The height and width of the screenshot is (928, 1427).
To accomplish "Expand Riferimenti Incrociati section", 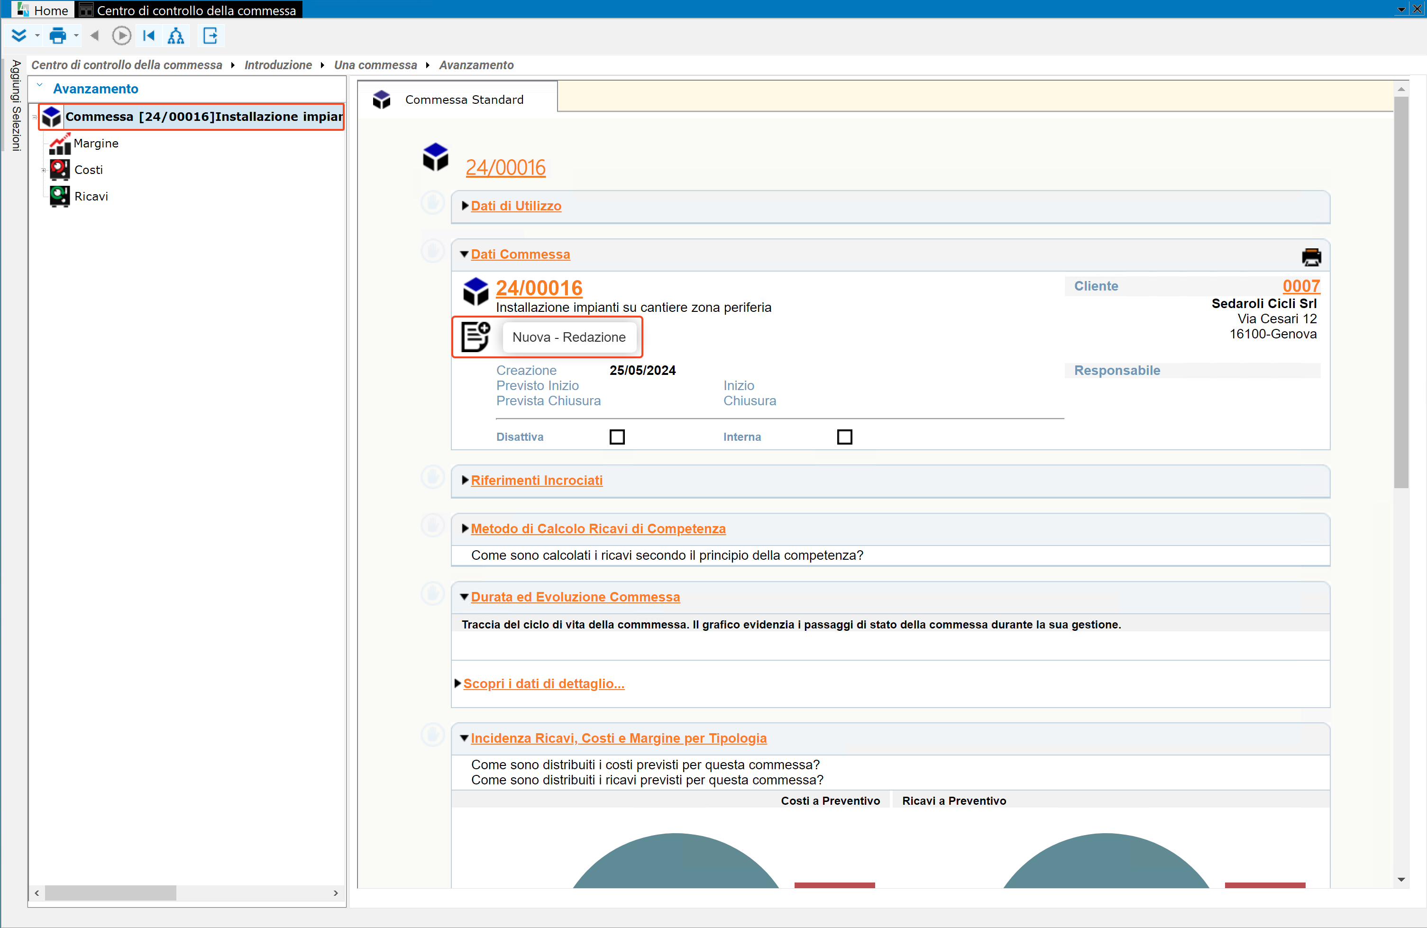I will [465, 480].
